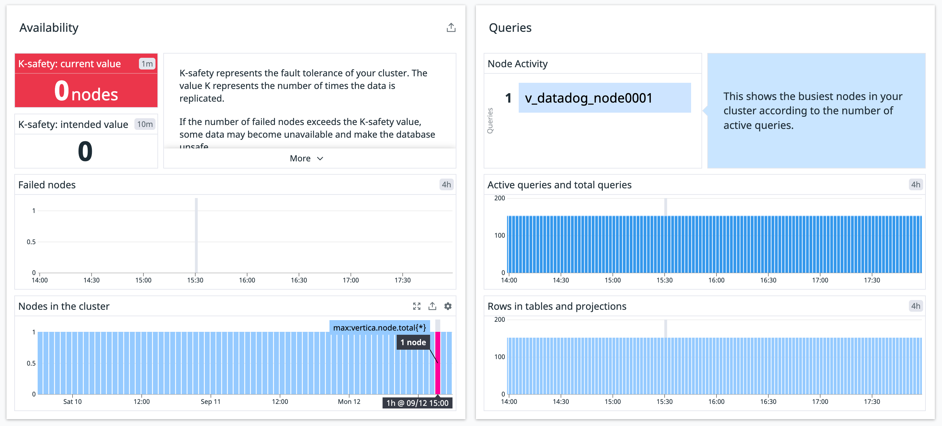Select the v_datadog_node0001 bar in Node Activity
The image size is (942, 426).
(604, 97)
